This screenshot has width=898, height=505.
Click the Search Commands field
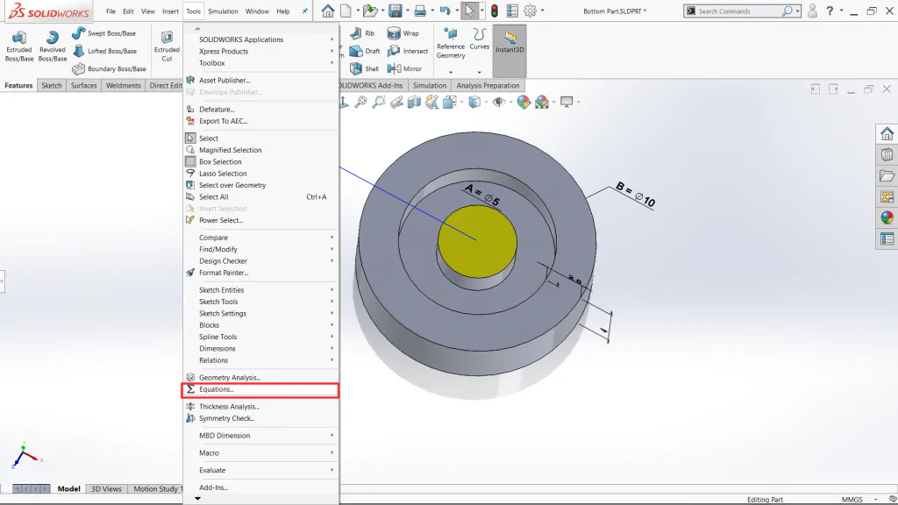pos(738,11)
